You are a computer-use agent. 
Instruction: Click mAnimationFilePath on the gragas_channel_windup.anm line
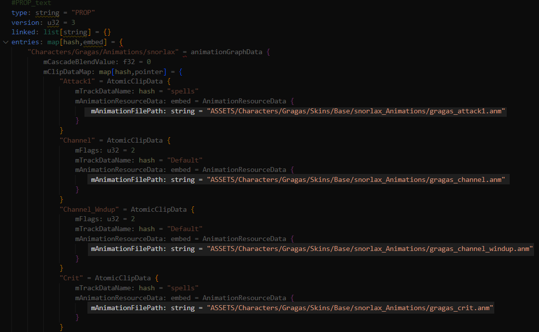click(x=127, y=249)
